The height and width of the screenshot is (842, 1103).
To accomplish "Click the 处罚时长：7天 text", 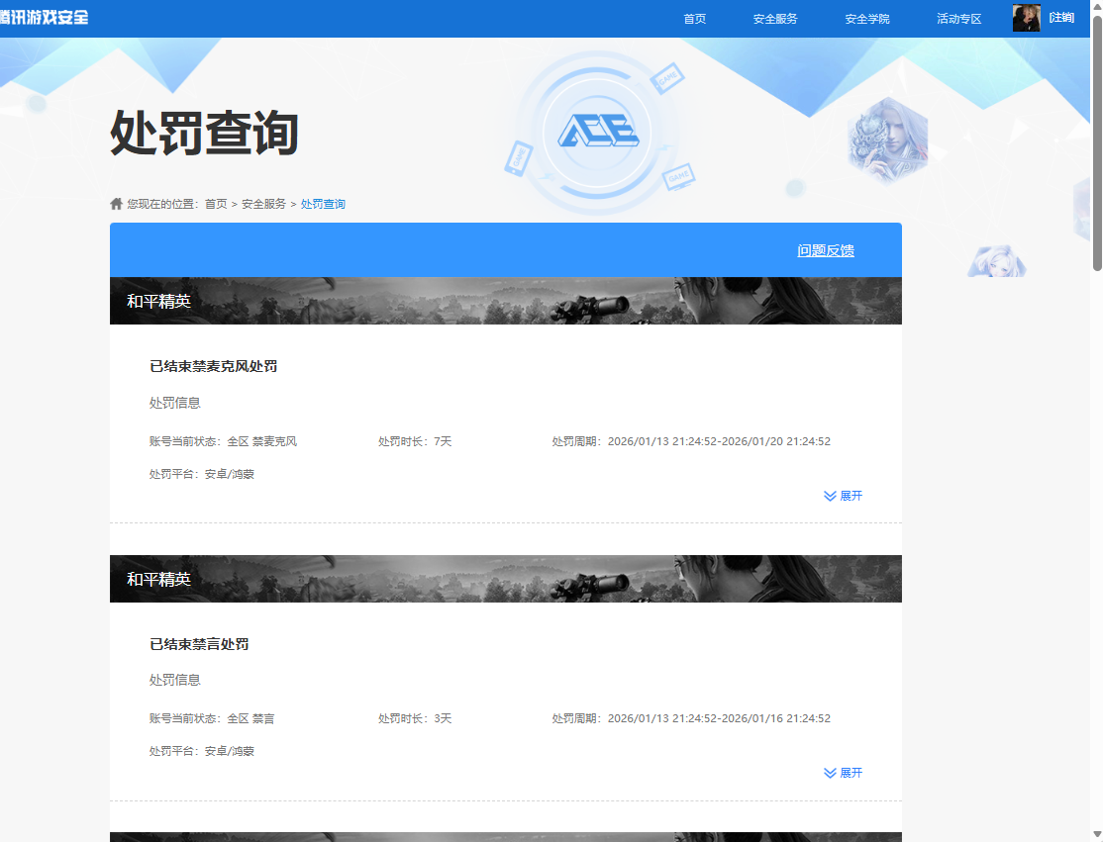I will pyautogui.click(x=415, y=441).
